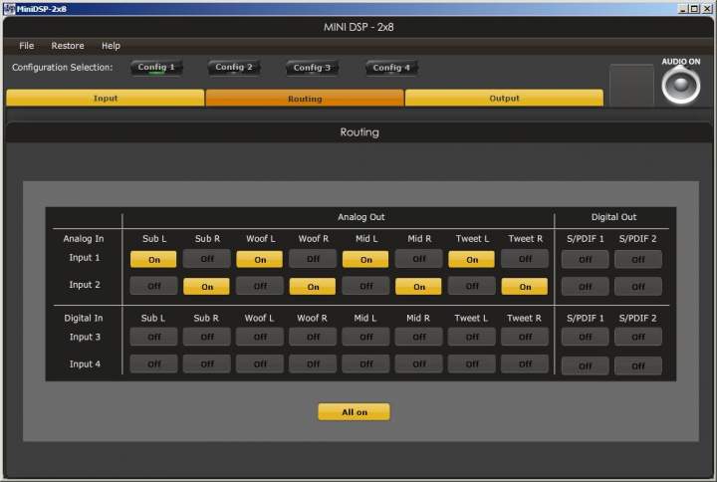Open the File menu
The height and width of the screenshot is (482, 717).
coord(27,46)
